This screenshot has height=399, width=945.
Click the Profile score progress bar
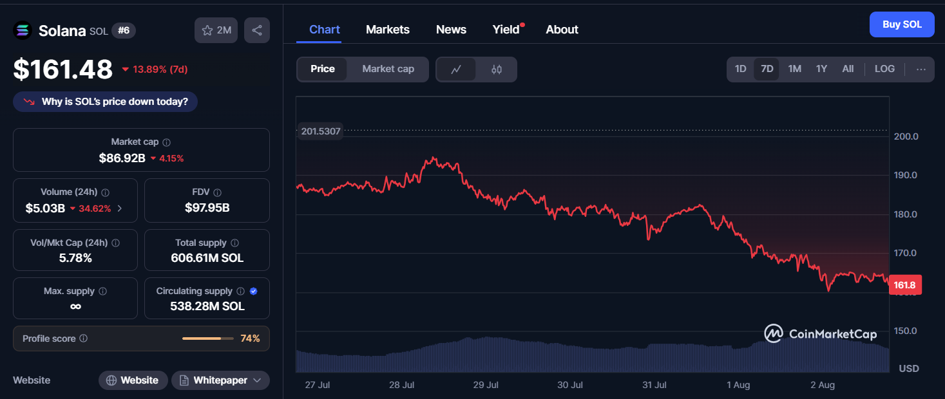(209, 339)
